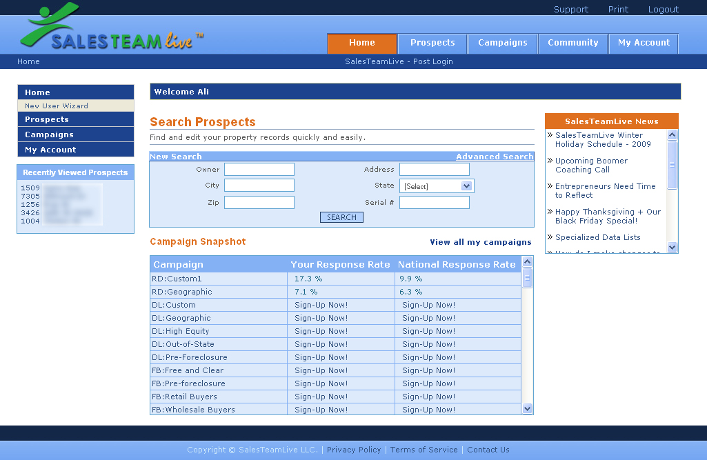Read Upcoming Boomer Coaching Call news

tap(591, 166)
